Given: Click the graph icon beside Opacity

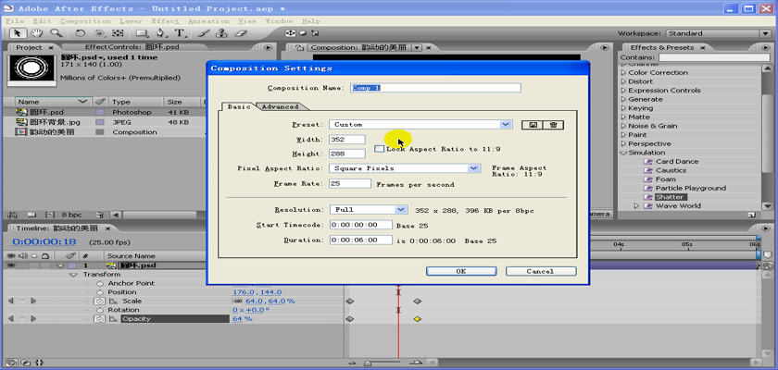Looking at the screenshot, I should [x=114, y=319].
